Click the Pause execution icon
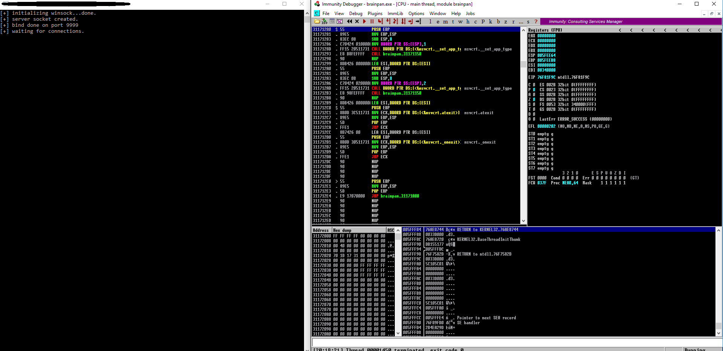Image resolution: width=723 pixels, height=351 pixels. click(372, 21)
